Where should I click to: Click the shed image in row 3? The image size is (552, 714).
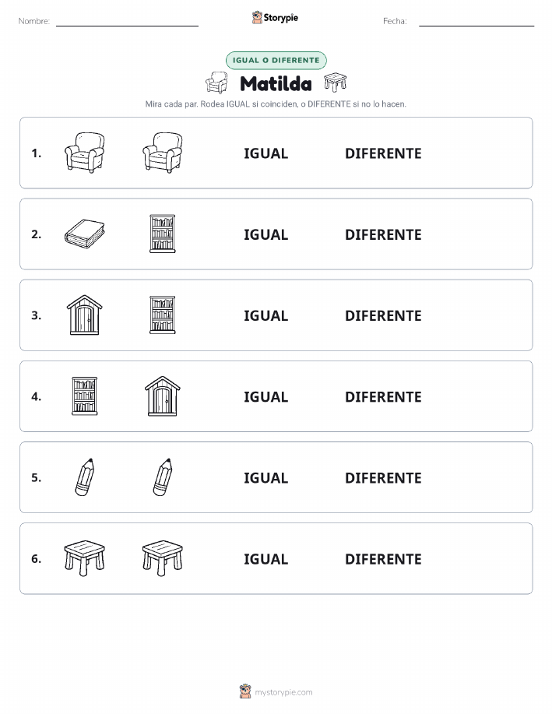pyautogui.click(x=85, y=315)
